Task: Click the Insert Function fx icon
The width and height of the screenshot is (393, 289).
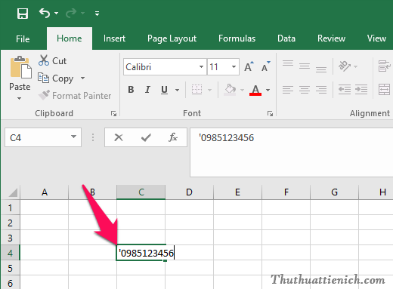Action: (173, 137)
